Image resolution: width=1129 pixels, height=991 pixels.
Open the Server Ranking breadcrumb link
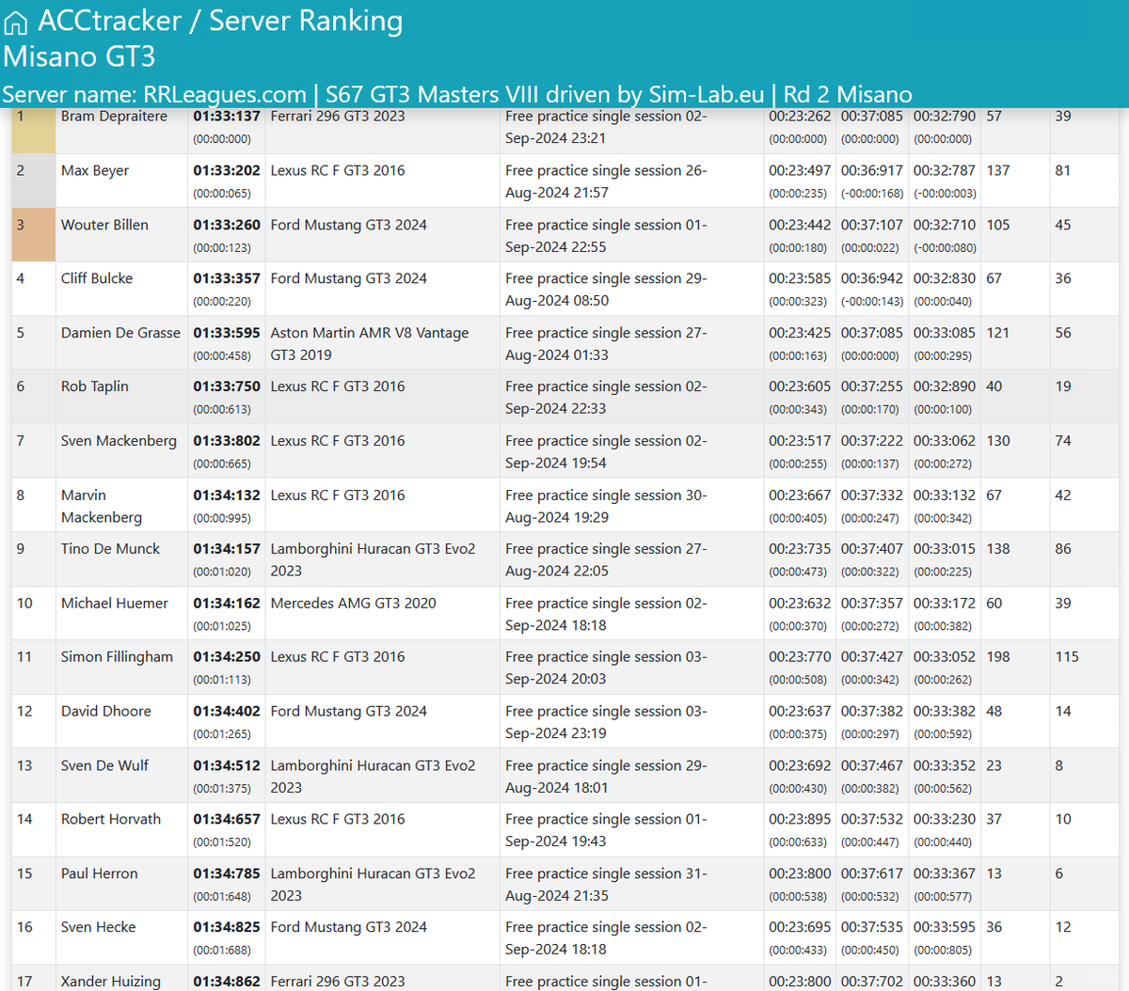click(306, 21)
